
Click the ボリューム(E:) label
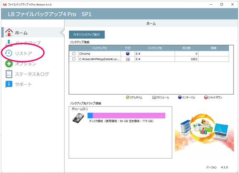tap(79, 109)
